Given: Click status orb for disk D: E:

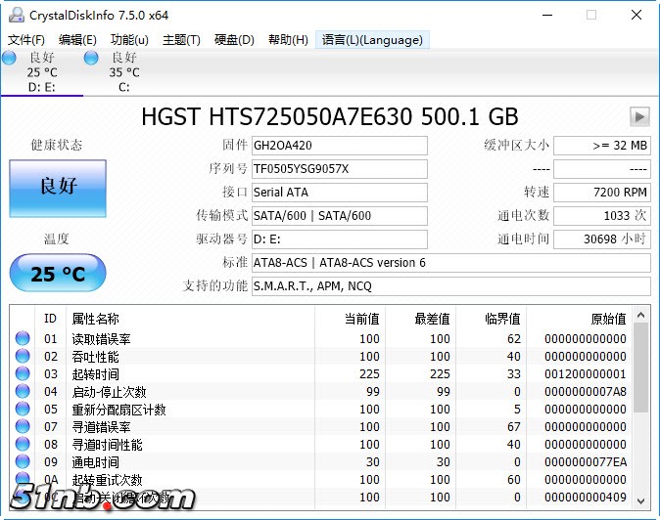Looking at the screenshot, I should point(9,59).
